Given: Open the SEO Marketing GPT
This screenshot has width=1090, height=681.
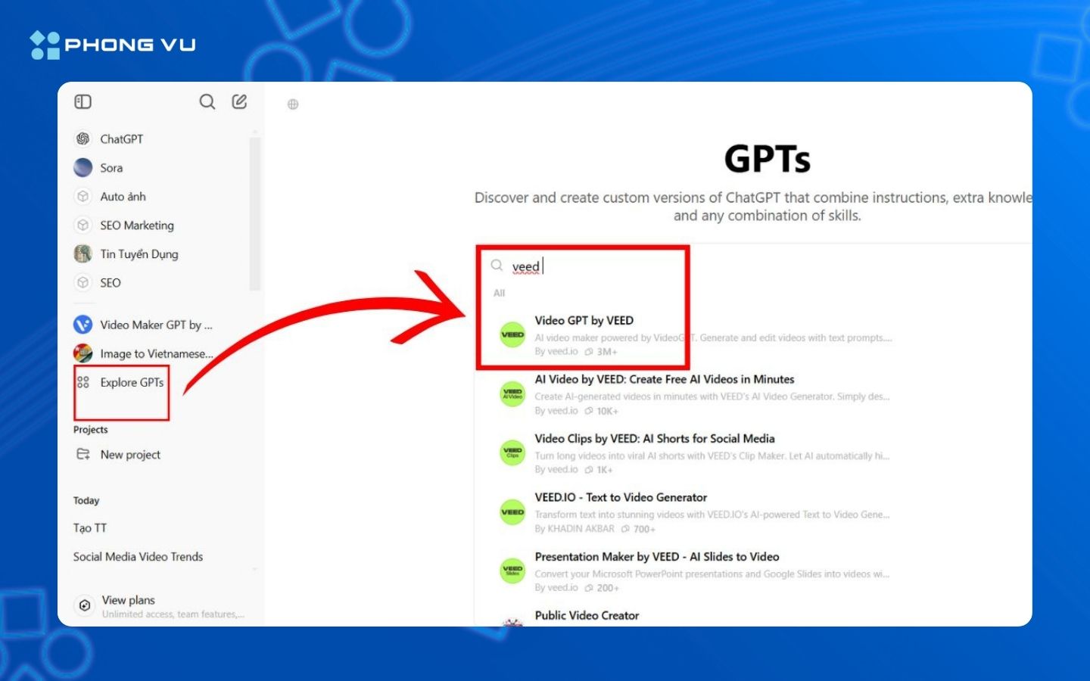Looking at the screenshot, I should (x=136, y=225).
